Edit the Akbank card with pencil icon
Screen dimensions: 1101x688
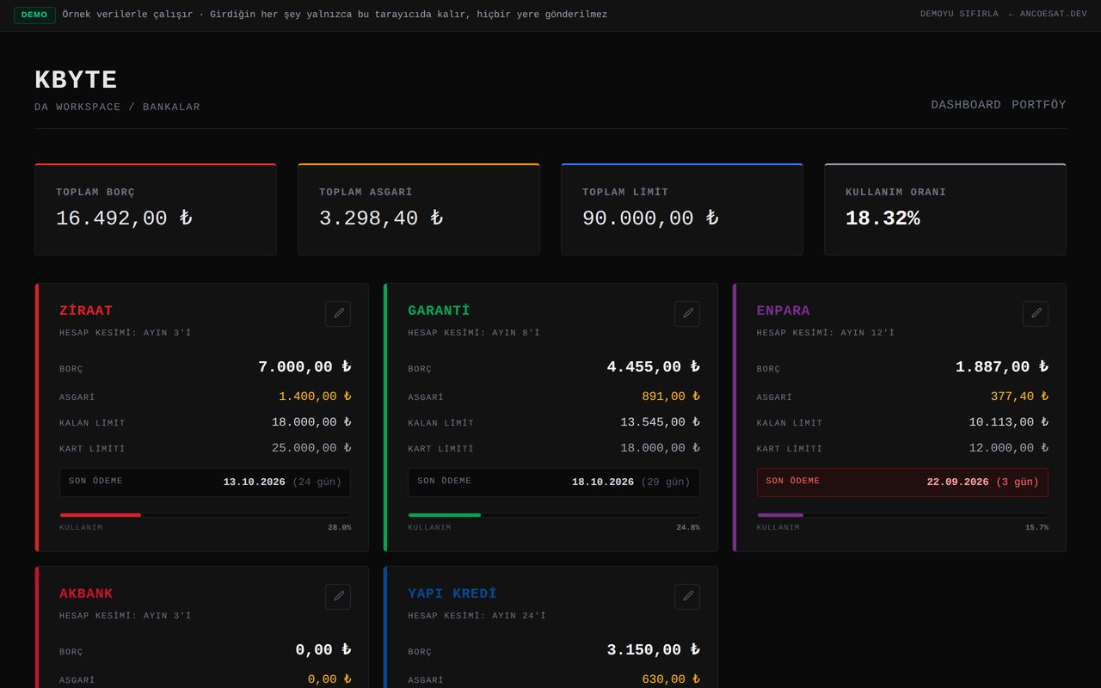[x=338, y=597]
